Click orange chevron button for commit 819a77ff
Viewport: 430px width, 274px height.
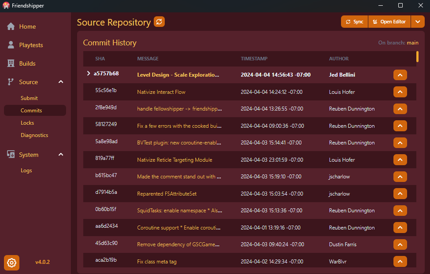[400, 159]
